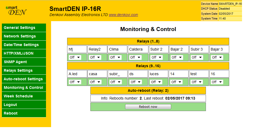Click the Reboot now button
This screenshot has width=257, height=137.
coord(148,107)
